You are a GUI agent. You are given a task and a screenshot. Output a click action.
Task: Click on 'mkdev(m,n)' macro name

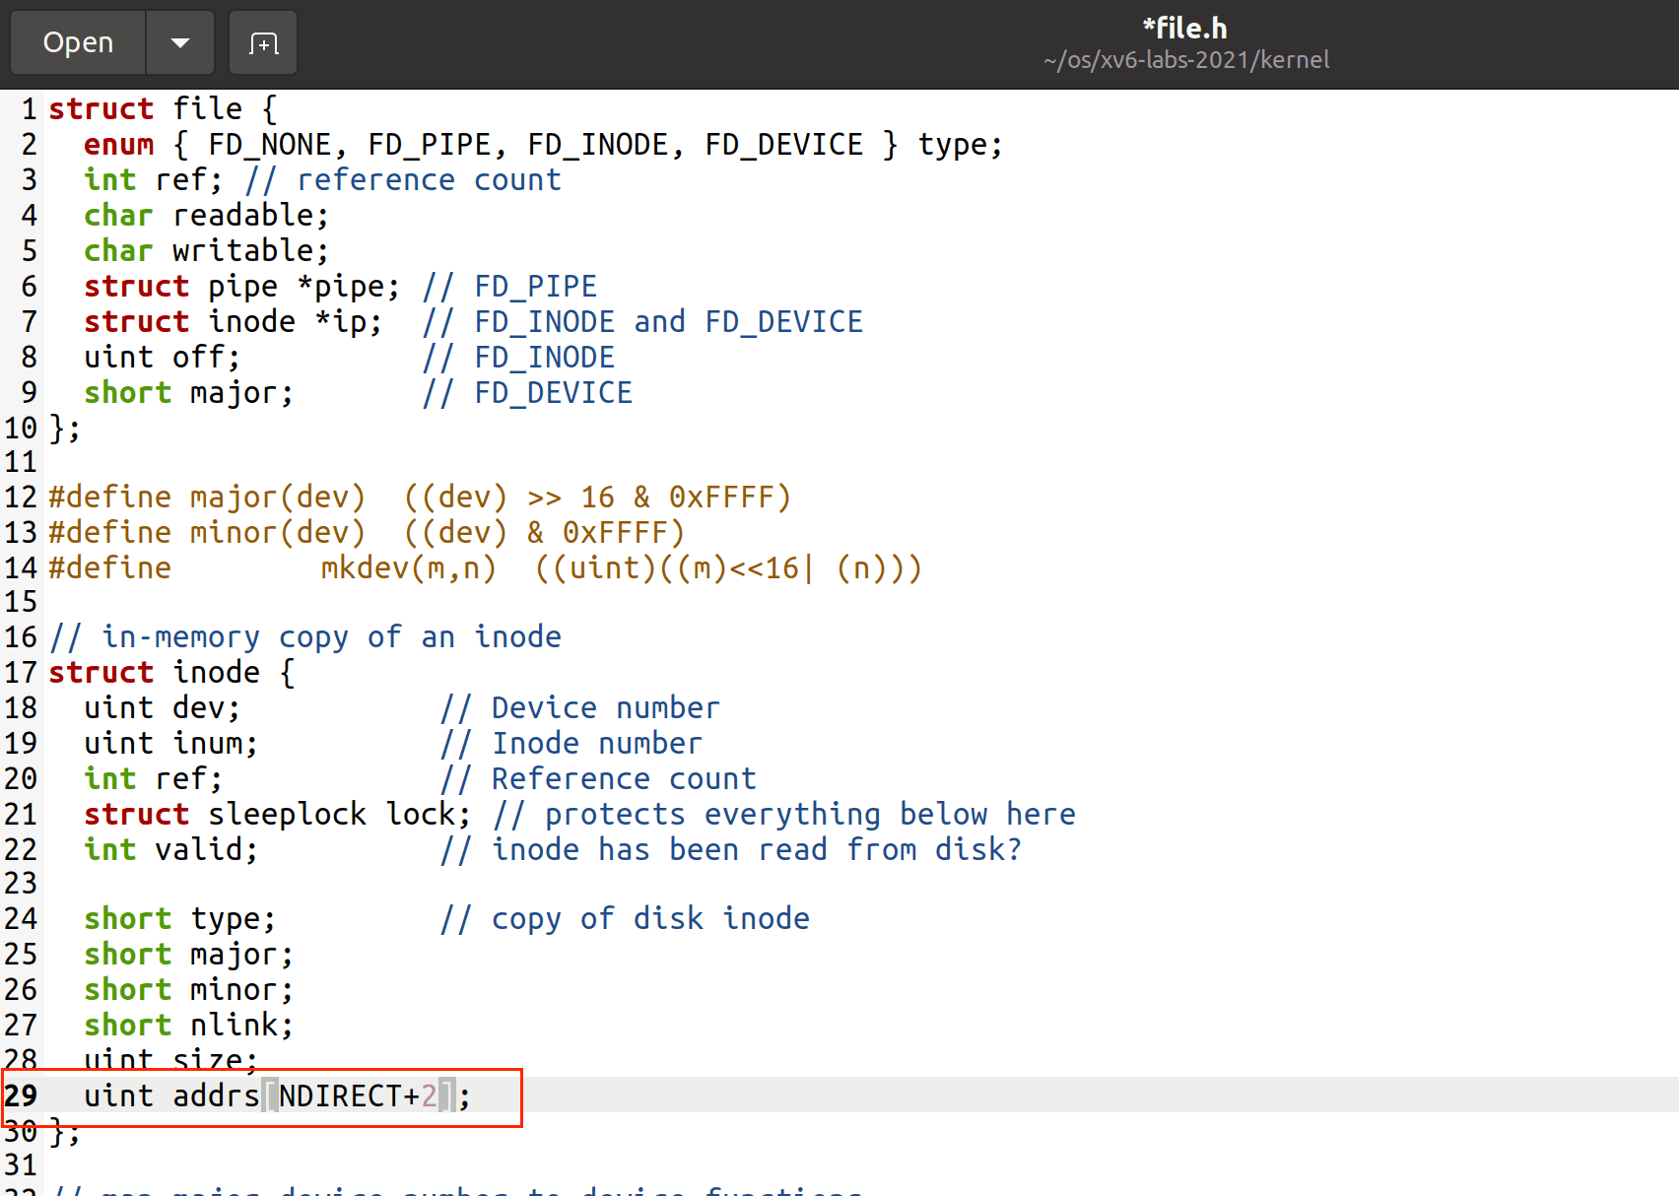(x=408, y=568)
